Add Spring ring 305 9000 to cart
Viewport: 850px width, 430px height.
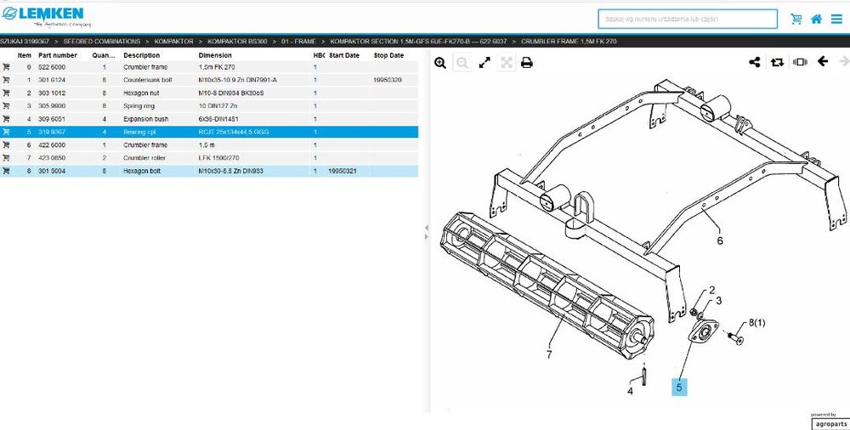(6, 106)
